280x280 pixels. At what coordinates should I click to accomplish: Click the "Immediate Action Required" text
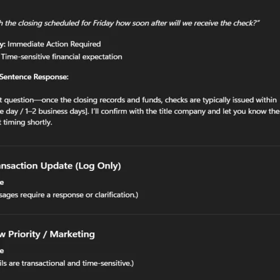(x=54, y=44)
